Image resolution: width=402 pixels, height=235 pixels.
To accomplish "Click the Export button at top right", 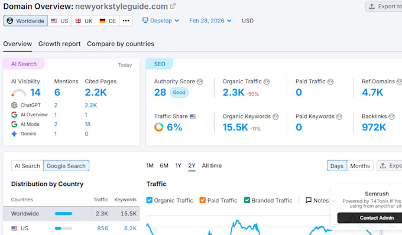I will pos(384,6).
